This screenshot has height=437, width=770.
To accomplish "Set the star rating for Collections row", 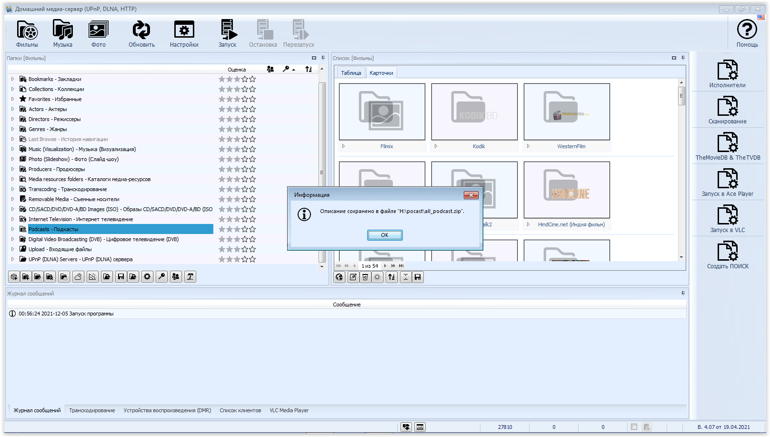I will click(x=237, y=89).
